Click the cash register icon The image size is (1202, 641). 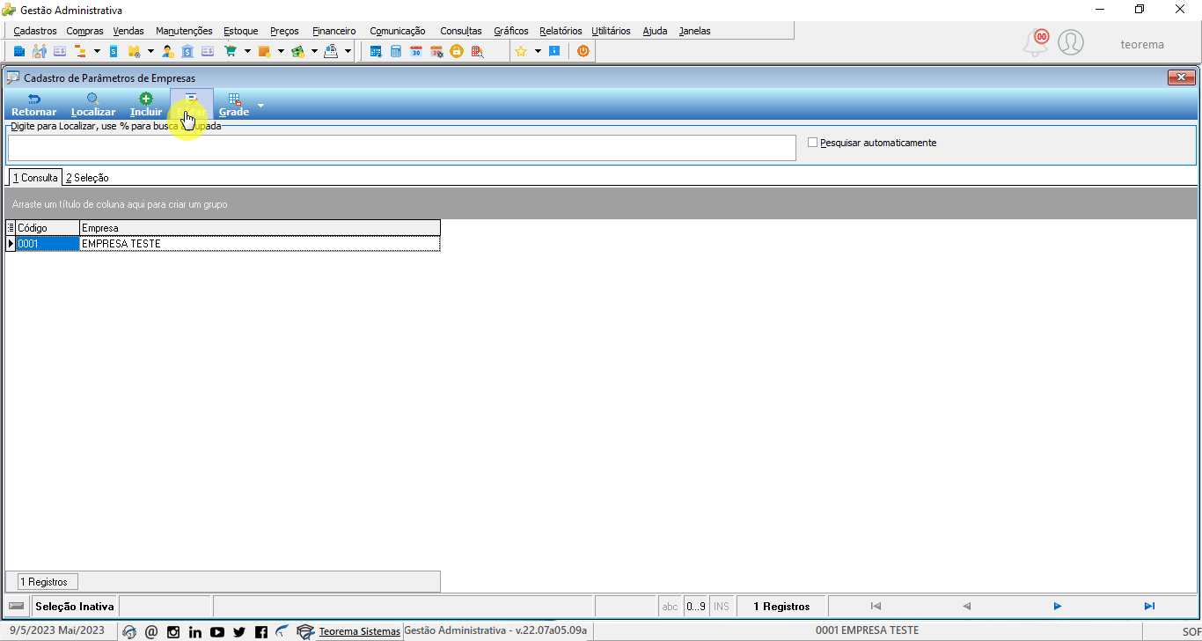[x=331, y=51]
